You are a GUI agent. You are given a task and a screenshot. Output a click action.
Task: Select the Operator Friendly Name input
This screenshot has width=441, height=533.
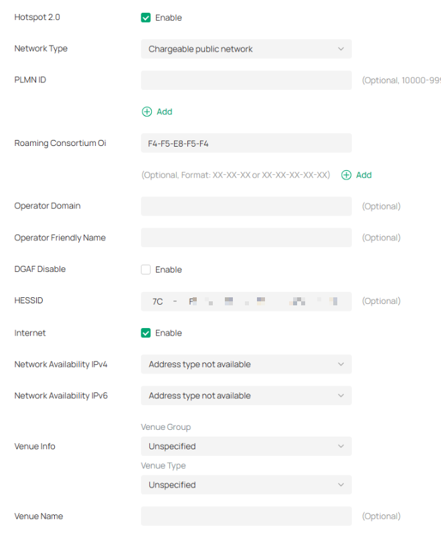click(246, 238)
